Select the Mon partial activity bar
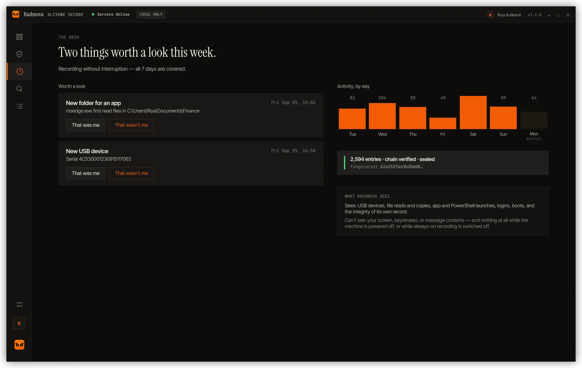Image resolution: width=582 pixels, height=368 pixels. pyautogui.click(x=534, y=120)
